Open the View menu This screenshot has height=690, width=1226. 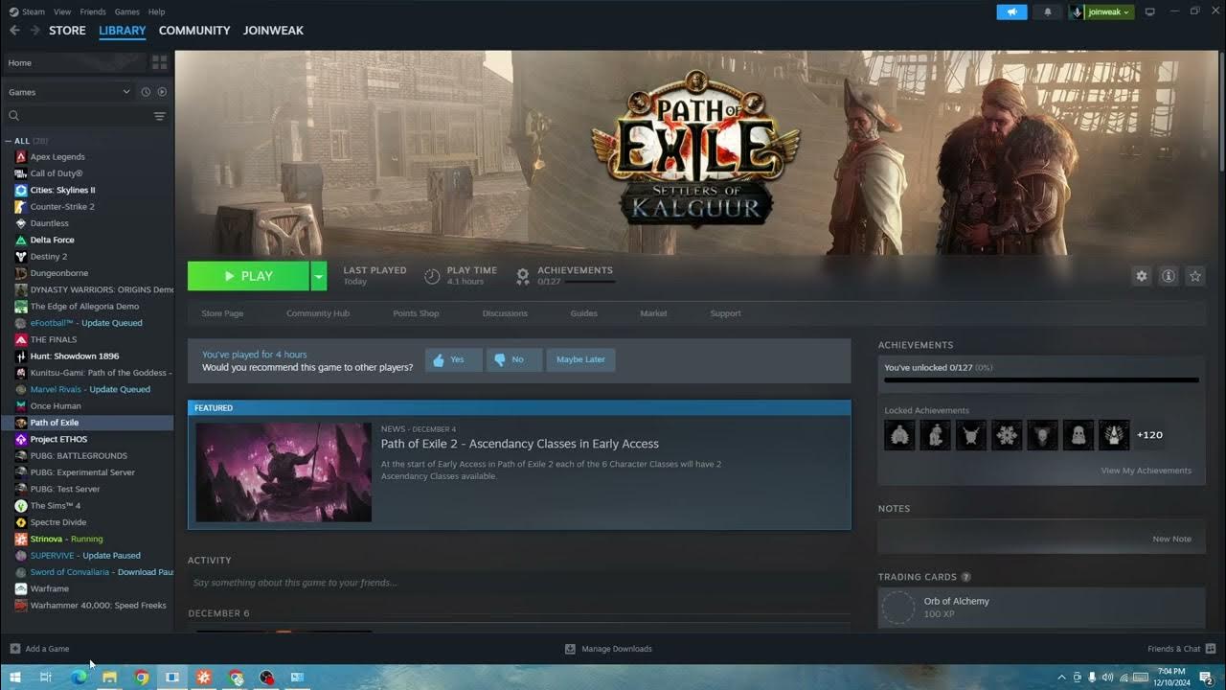tap(62, 11)
